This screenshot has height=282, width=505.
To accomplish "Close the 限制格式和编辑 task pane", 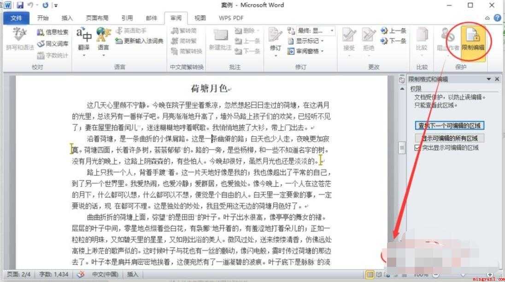I will point(497,79).
